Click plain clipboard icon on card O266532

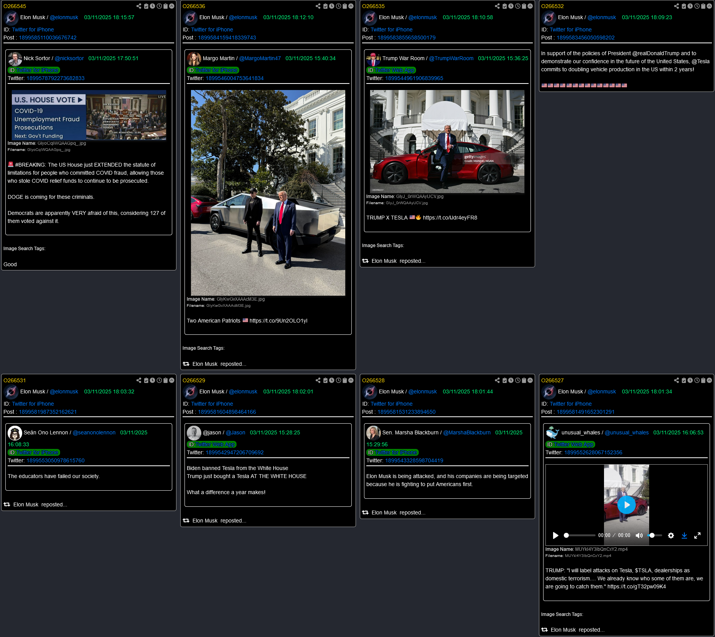tap(703, 6)
